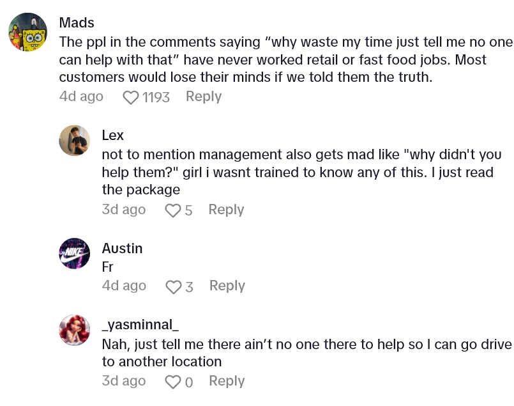The width and height of the screenshot is (514, 406).
Task: Open Mads's SpongeBob profile picture
Action: click(28, 32)
